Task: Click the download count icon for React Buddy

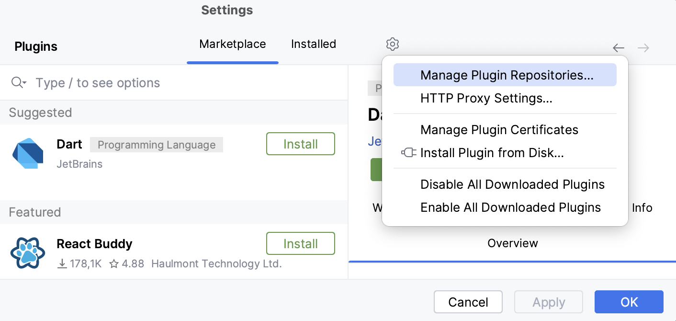Action: coord(61,263)
